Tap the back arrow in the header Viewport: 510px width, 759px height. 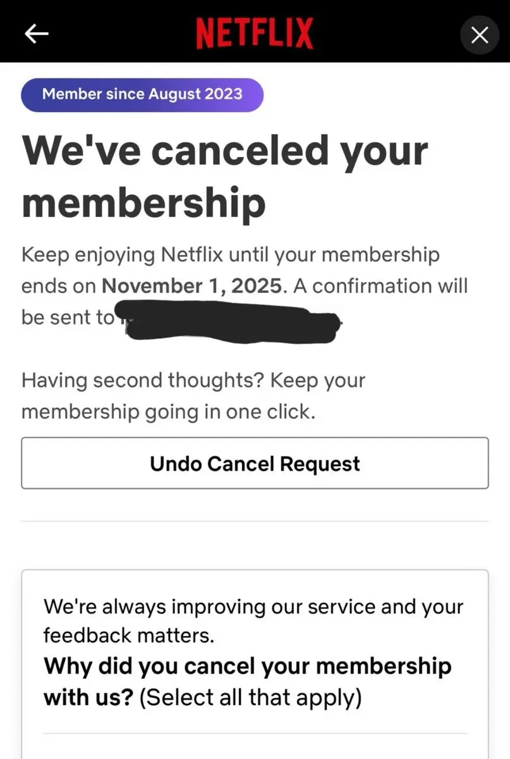[36, 35]
